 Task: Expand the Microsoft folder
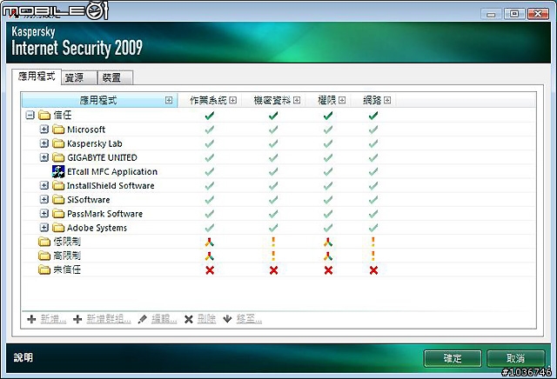[44, 130]
